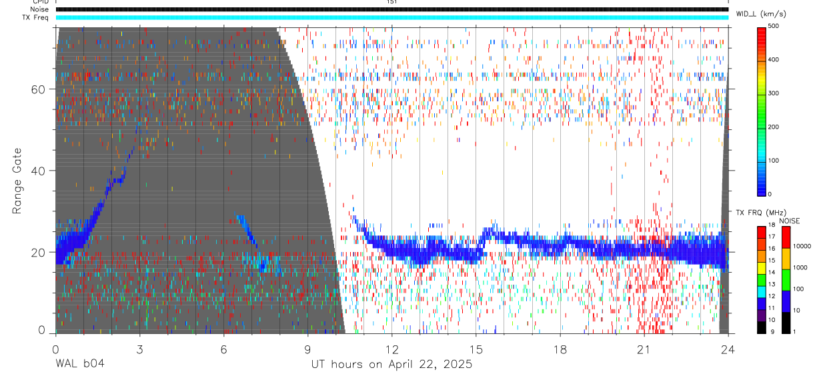Viewport: 819px width, 378px height.
Task: Click the '200' tick on the WID colorbar
Action: 774,127
